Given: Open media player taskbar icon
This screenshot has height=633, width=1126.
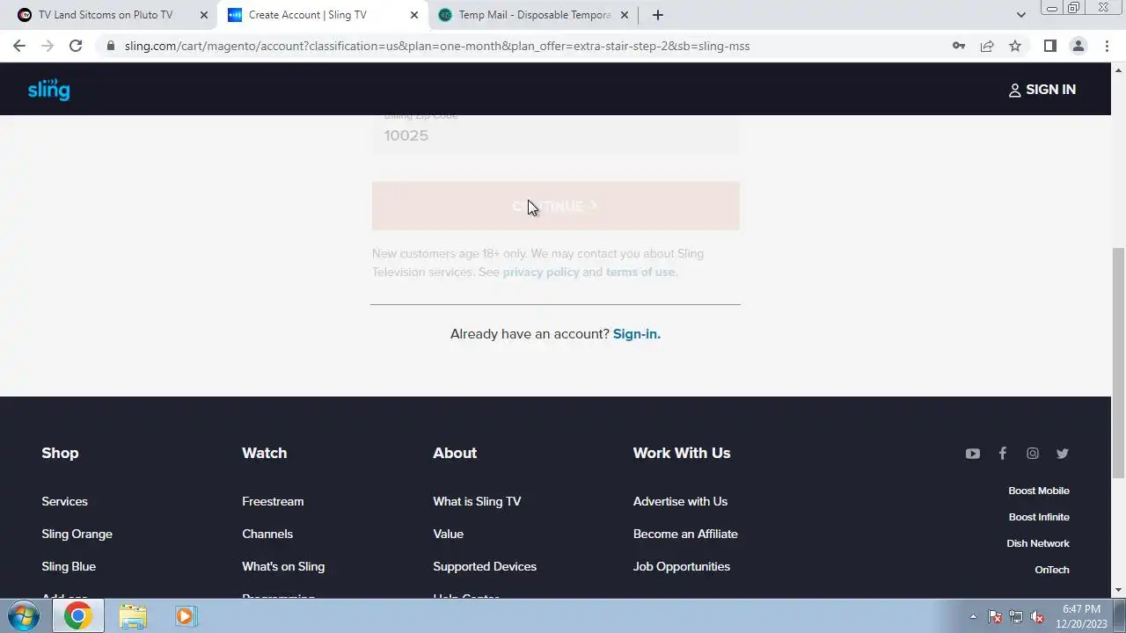Looking at the screenshot, I should coord(185,616).
